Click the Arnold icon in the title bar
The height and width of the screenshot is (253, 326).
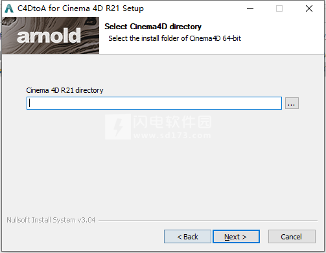pyautogui.click(x=9, y=8)
